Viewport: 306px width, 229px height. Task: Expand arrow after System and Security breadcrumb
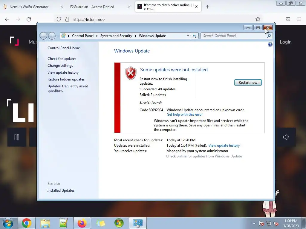pos(136,36)
